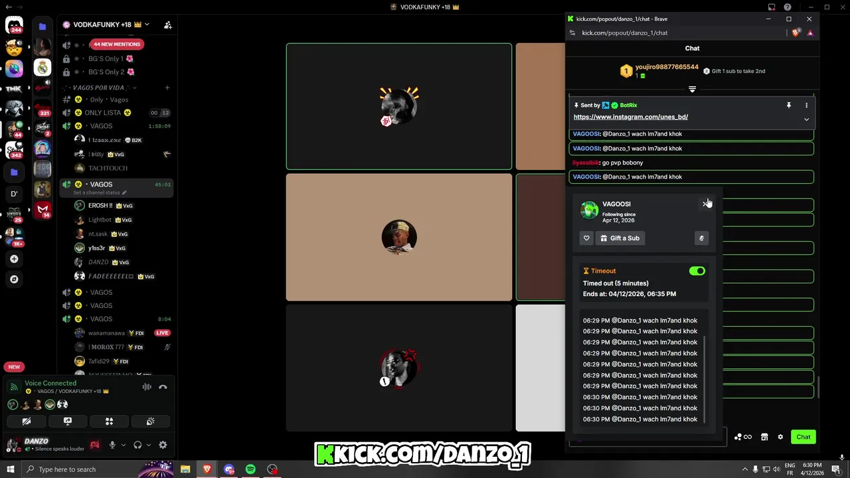
Task: Click the Kick chat scrollbar
Action: [x=818, y=388]
